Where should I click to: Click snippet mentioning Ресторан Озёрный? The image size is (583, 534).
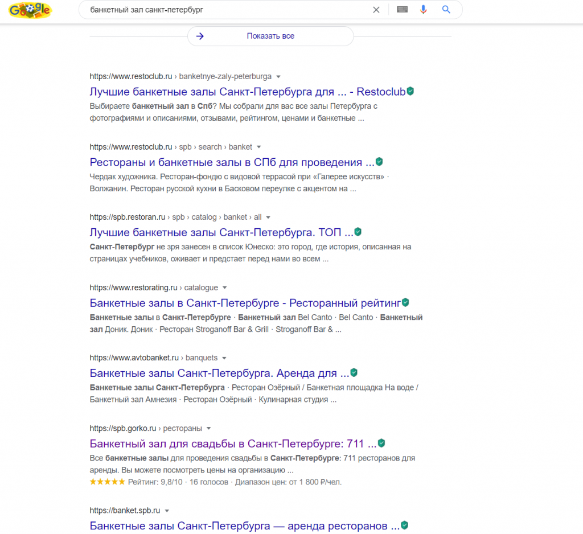254,393
